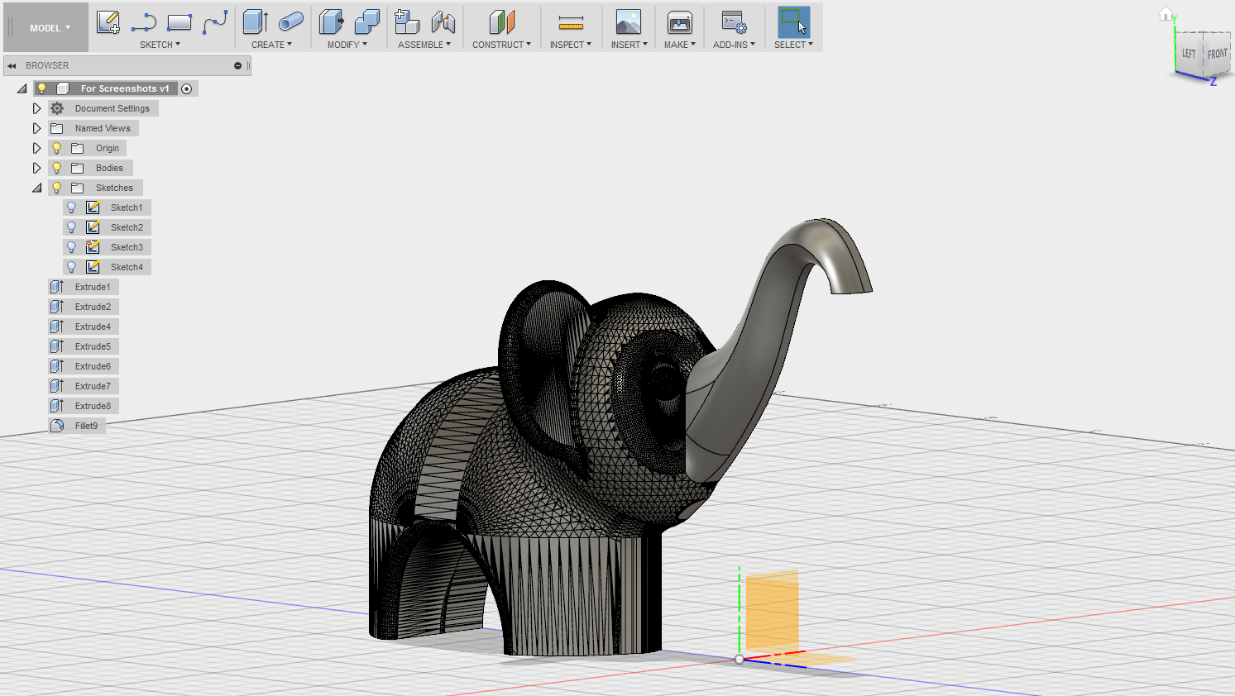Click the Measure inspect icon
The image size is (1235, 696).
click(571, 22)
